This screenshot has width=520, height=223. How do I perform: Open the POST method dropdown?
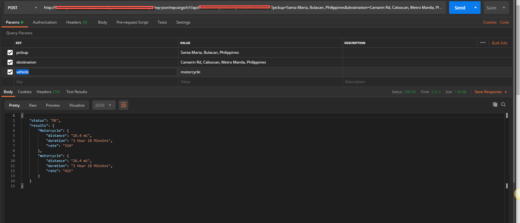22,8
